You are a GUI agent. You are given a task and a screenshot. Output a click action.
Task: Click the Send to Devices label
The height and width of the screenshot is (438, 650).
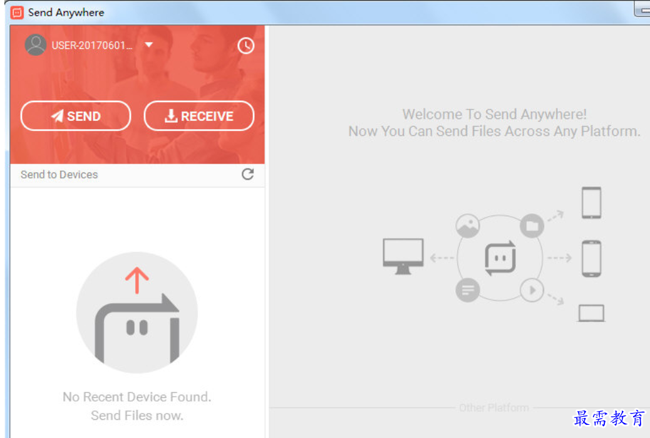(x=59, y=175)
